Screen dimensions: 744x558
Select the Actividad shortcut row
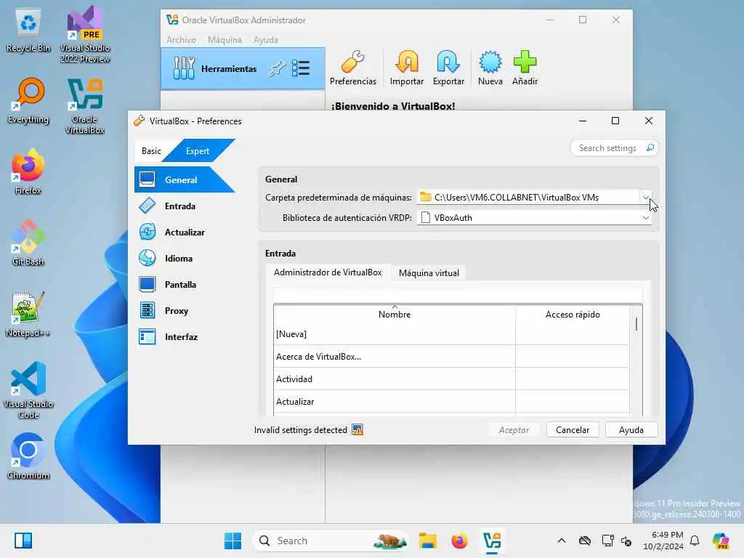[452, 379]
